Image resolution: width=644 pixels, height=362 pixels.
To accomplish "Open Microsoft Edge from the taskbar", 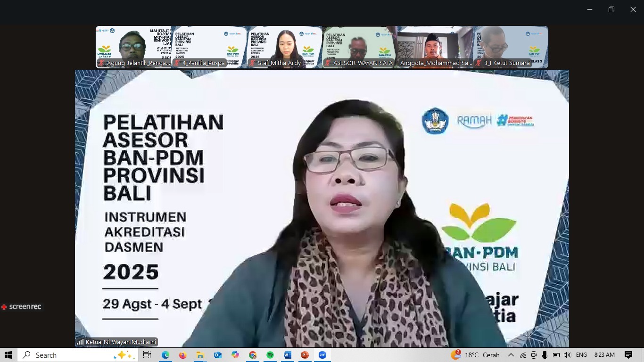I will pyautogui.click(x=165, y=355).
